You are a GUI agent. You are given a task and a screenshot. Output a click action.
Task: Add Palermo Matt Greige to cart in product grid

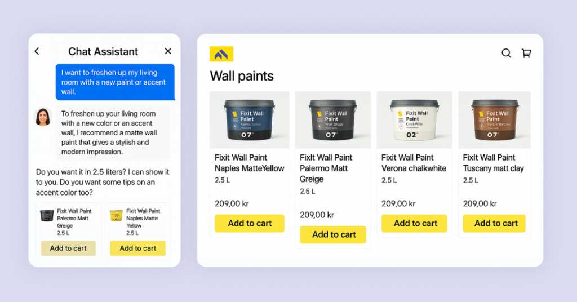[333, 235]
